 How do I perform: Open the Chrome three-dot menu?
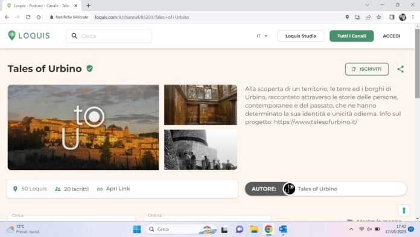click(413, 17)
